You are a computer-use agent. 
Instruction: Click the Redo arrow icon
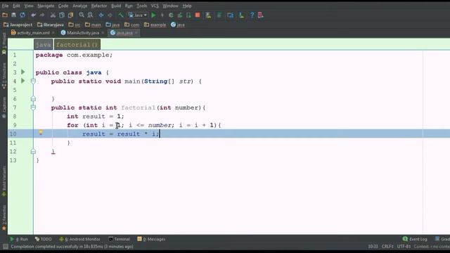coord(42,15)
